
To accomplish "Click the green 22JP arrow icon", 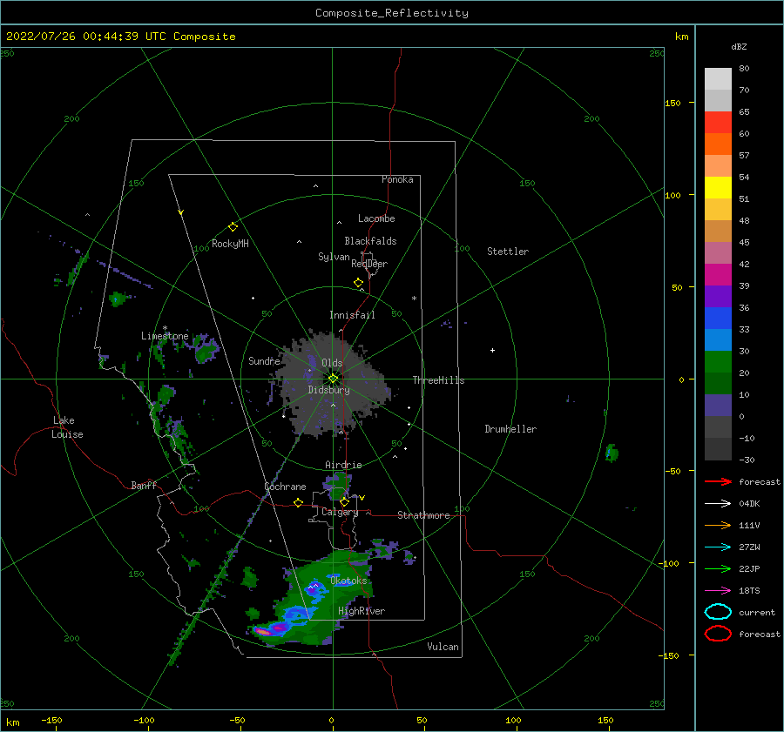I will (718, 568).
